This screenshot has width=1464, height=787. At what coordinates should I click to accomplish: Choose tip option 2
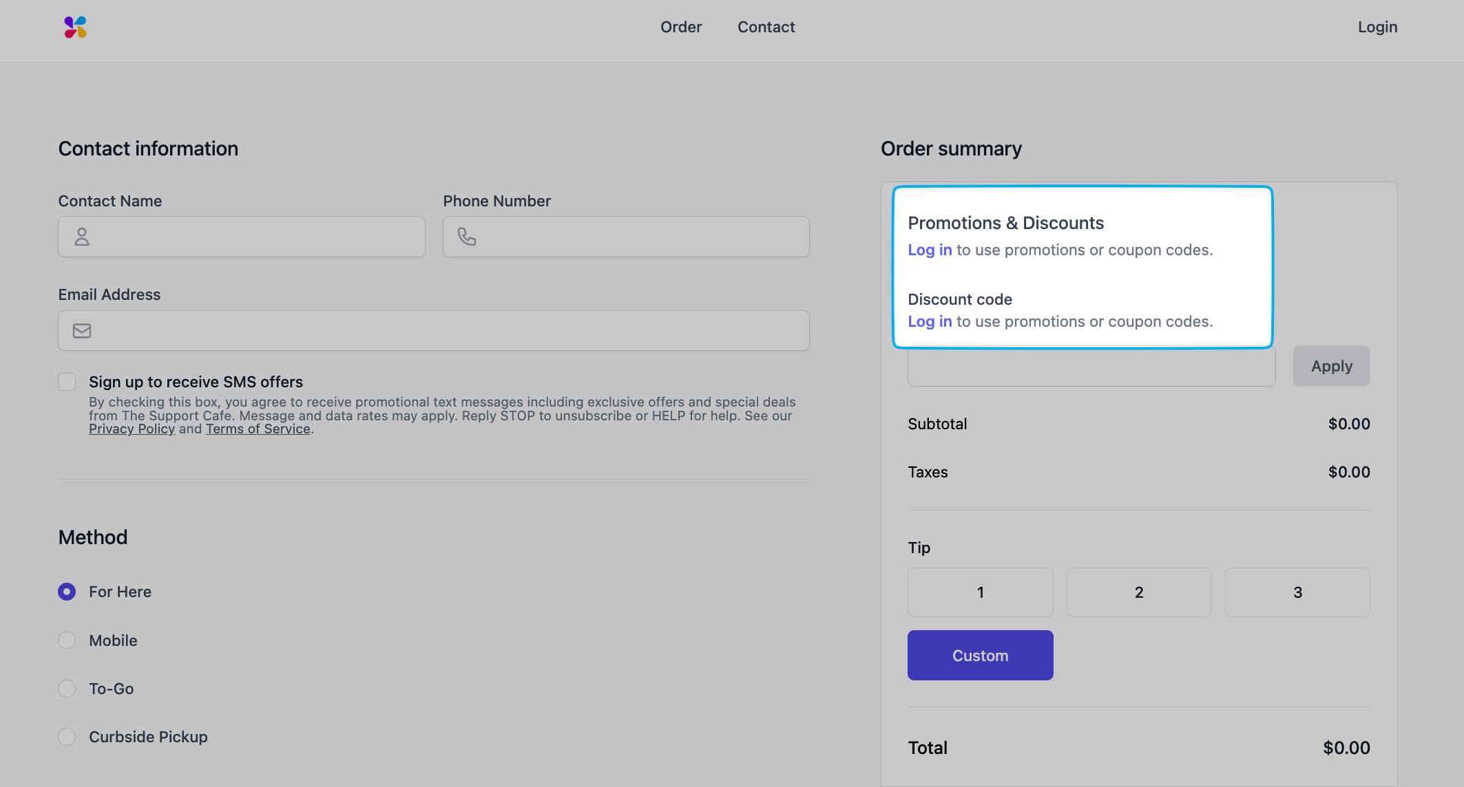point(1139,592)
